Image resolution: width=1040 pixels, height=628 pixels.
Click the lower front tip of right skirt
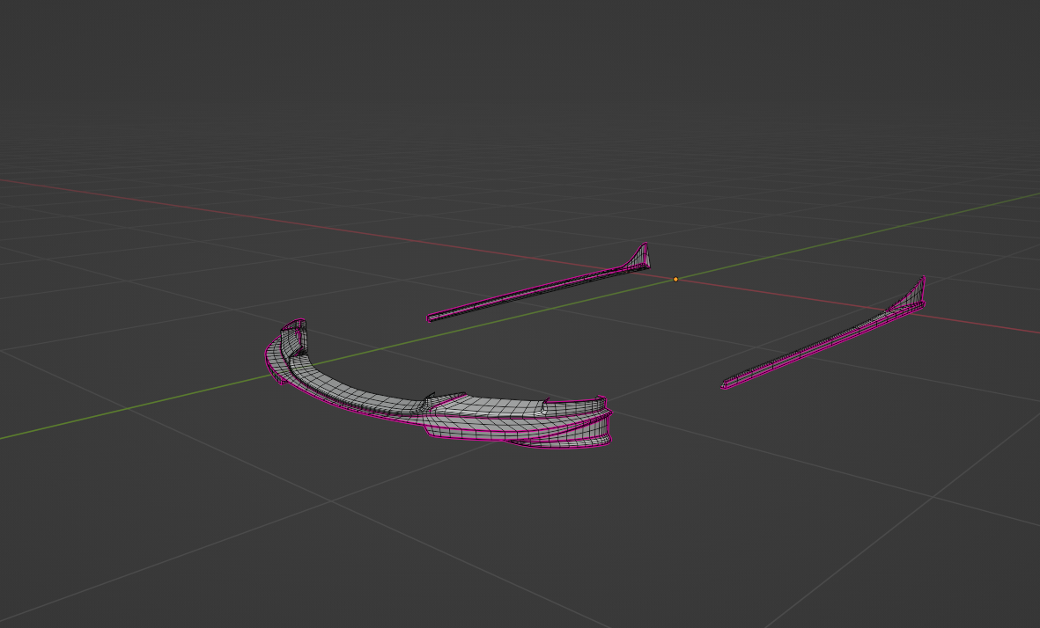coord(726,384)
